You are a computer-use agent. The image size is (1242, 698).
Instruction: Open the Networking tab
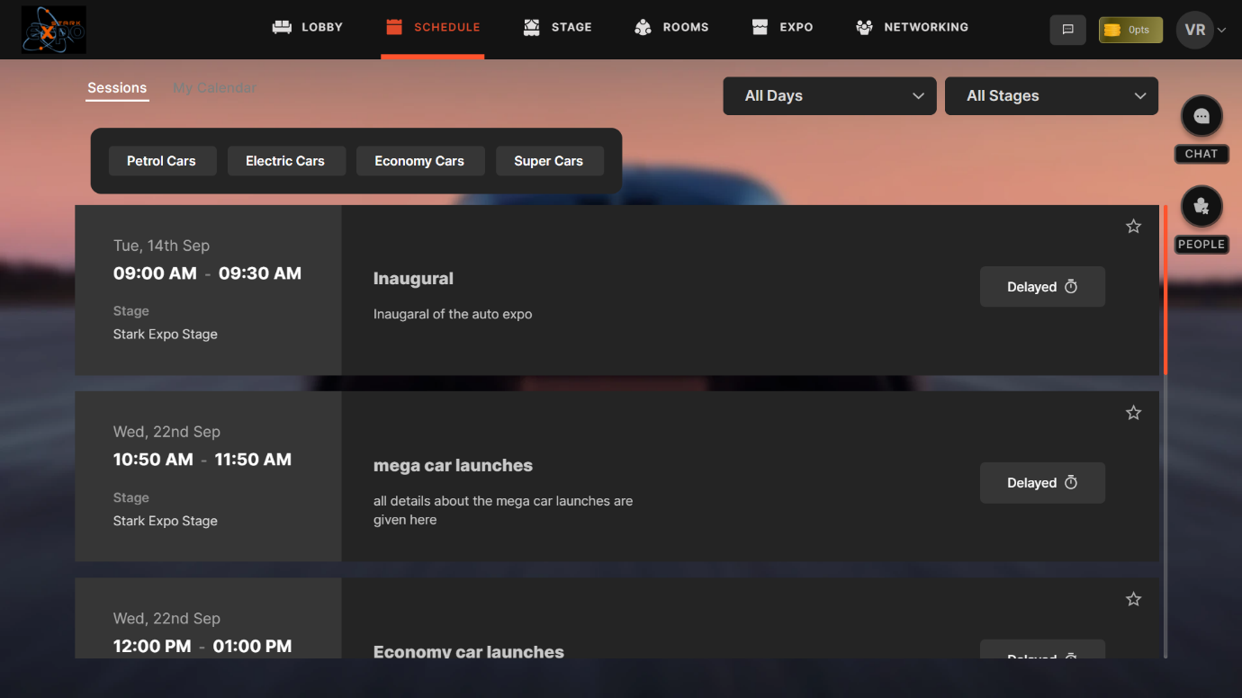click(x=913, y=27)
